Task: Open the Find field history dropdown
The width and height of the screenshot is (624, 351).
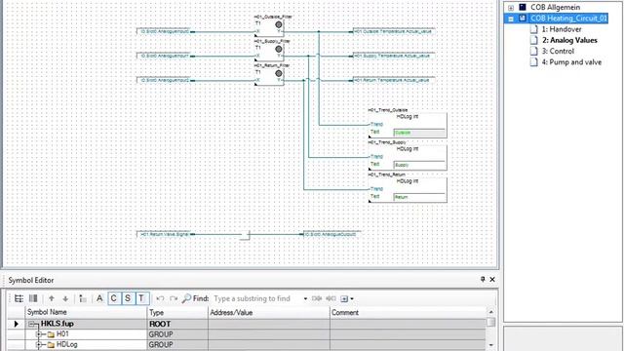Action: (x=305, y=299)
